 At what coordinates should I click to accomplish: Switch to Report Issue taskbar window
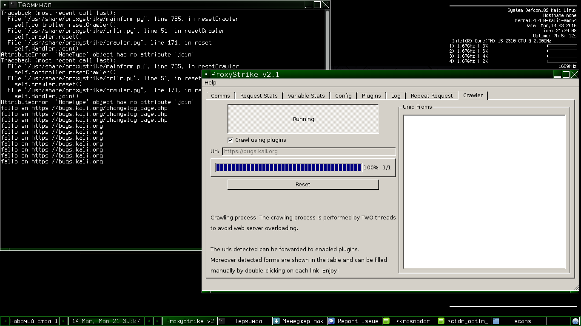354,321
